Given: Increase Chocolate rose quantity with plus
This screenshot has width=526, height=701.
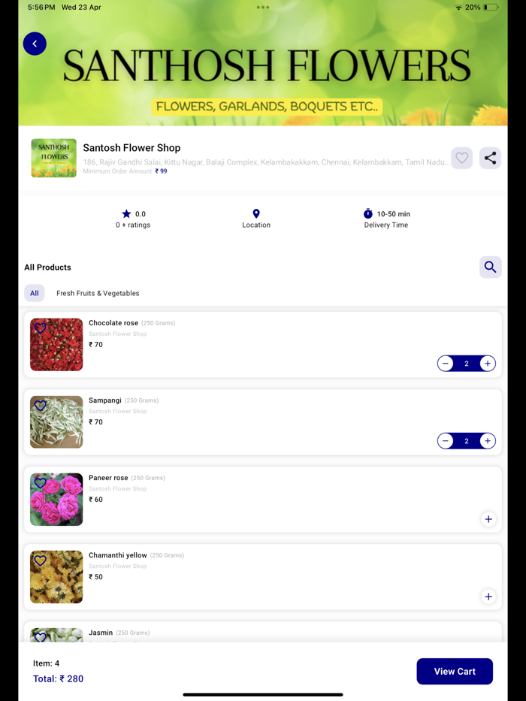Looking at the screenshot, I should (488, 364).
